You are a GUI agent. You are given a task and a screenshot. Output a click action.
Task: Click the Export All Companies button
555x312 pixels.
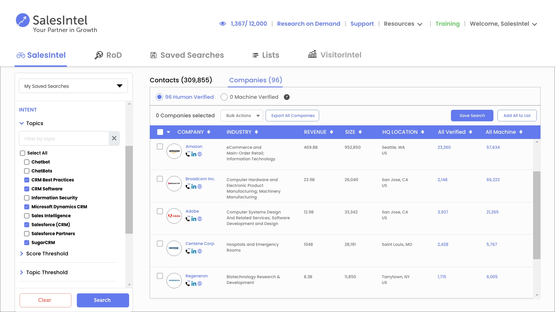tap(293, 116)
